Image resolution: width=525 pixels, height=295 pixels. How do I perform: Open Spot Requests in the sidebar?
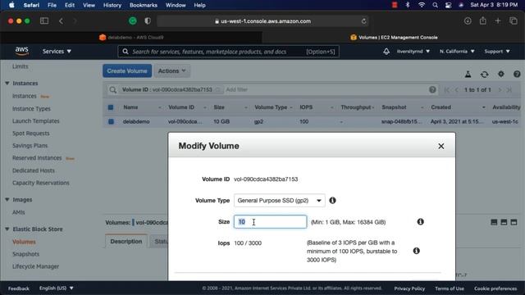pos(31,134)
